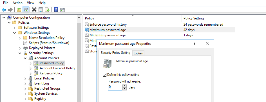The width and height of the screenshot is (266, 102).
Task: Click the Export List toolbar icon
Action: 47,10
